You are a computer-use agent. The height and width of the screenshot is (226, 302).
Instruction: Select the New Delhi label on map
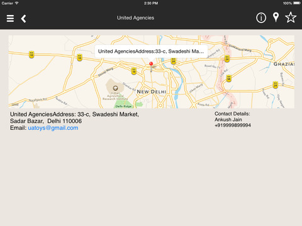pos(152,92)
